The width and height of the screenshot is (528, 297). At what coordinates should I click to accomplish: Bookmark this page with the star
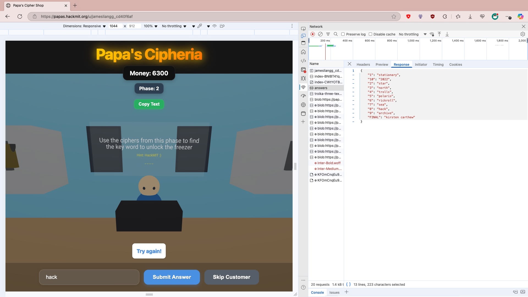click(x=394, y=16)
